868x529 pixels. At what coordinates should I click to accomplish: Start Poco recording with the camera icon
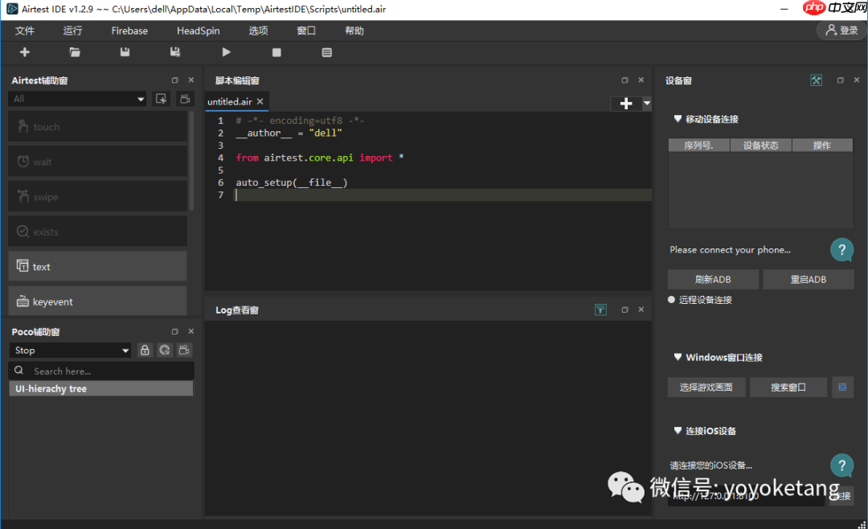[184, 350]
